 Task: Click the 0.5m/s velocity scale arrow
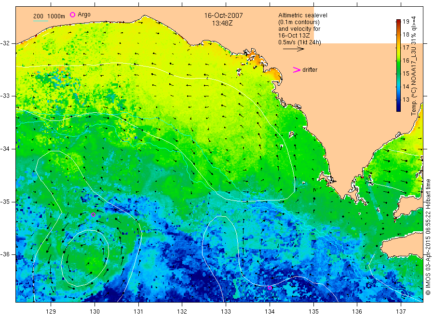294,49
